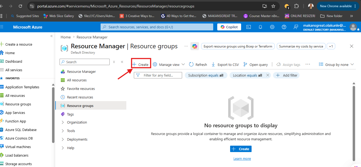Open portal settings gear icon
This screenshot has height=167, width=361.
272,27
